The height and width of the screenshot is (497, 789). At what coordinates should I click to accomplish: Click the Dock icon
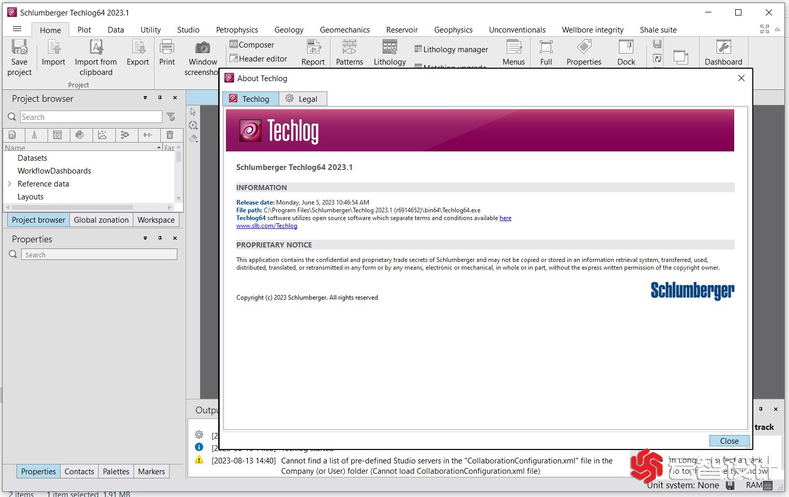(626, 48)
